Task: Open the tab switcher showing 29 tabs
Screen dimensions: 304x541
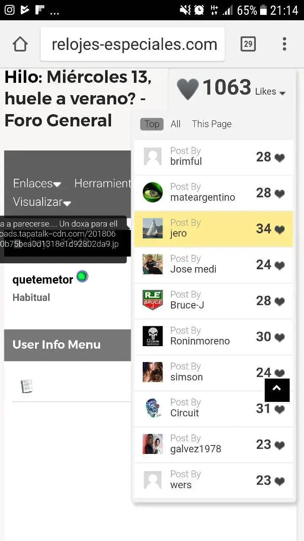Action: 248,44
